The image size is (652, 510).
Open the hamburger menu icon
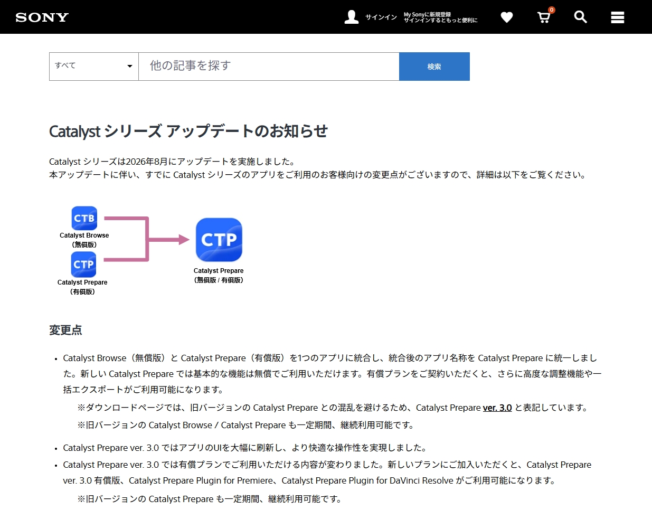click(618, 17)
